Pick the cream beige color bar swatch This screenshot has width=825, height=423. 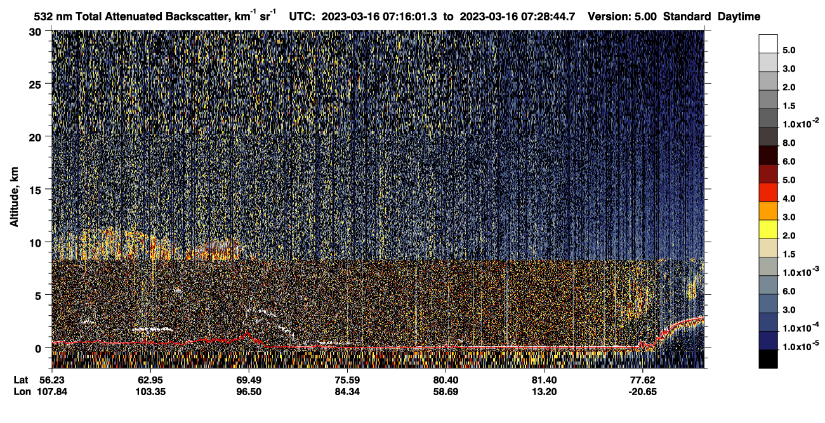click(x=768, y=248)
